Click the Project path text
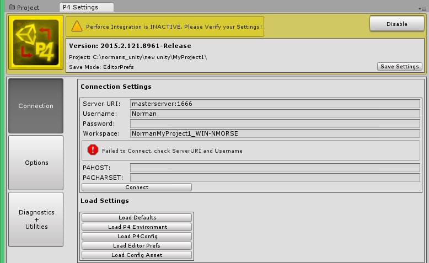The image size is (429, 263). (x=138, y=57)
